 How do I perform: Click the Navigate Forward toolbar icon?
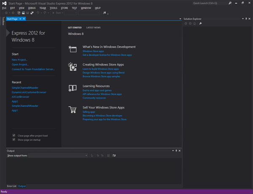pyautogui.click(x=13, y=13)
